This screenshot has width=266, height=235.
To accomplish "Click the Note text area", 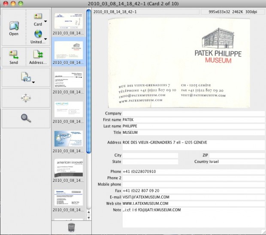I will (193, 217).
